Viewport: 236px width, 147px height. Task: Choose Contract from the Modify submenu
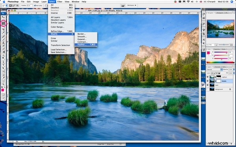click(86, 42)
